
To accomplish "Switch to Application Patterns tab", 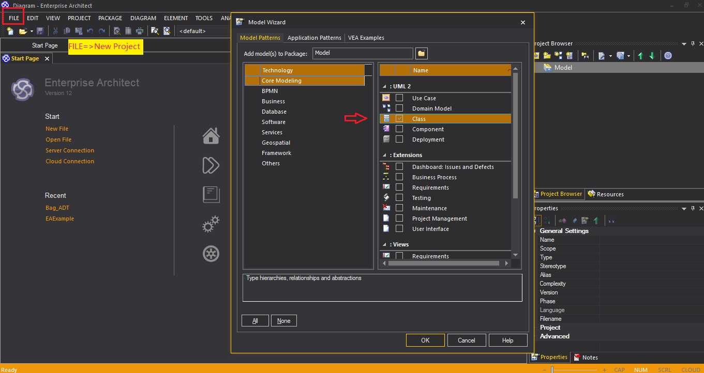I will coord(314,38).
